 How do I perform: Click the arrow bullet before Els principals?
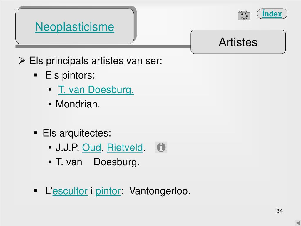pyautogui.click(x=22, y=61)
